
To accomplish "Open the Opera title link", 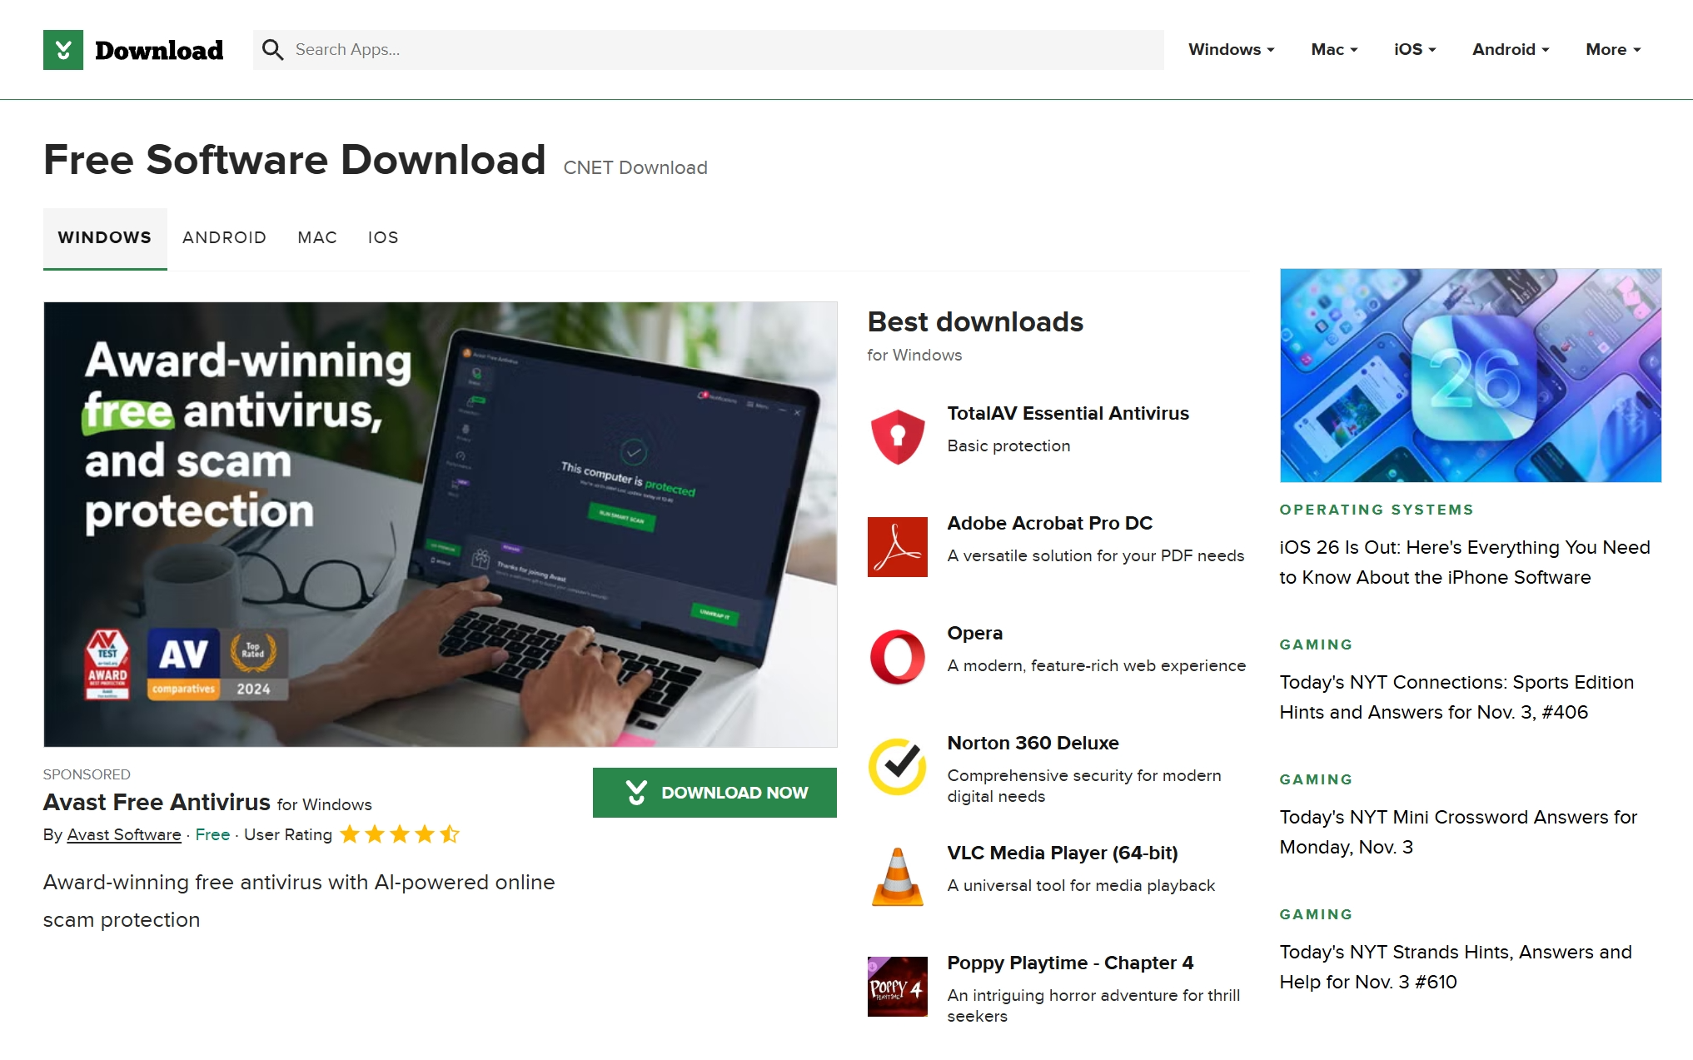I will pos(974,633).
